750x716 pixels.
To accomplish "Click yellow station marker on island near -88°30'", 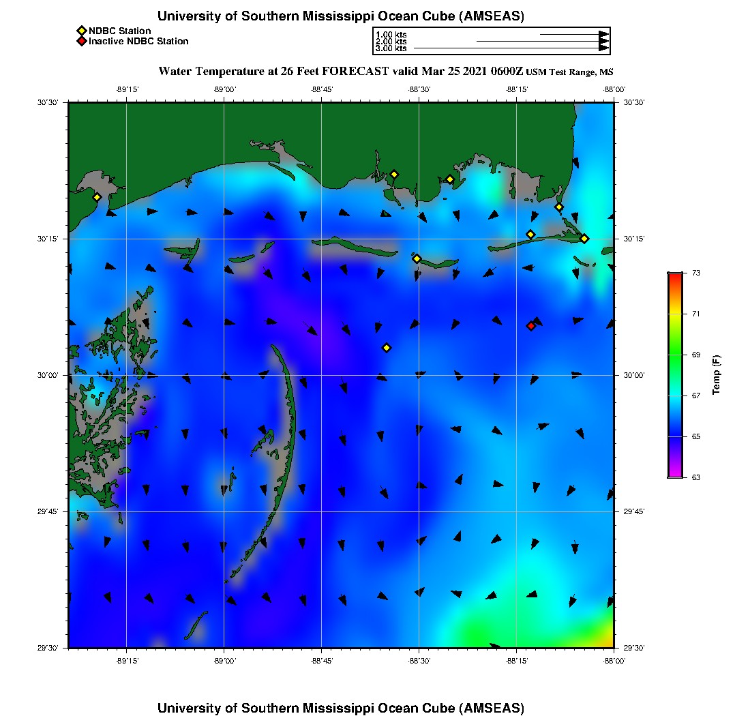I will click(x=417, y=258).
